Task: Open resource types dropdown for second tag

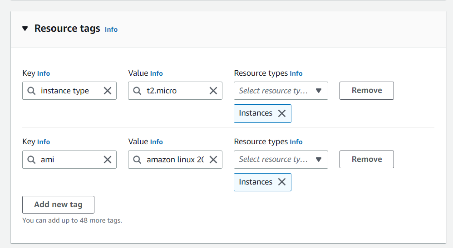Action: [281, 160]
